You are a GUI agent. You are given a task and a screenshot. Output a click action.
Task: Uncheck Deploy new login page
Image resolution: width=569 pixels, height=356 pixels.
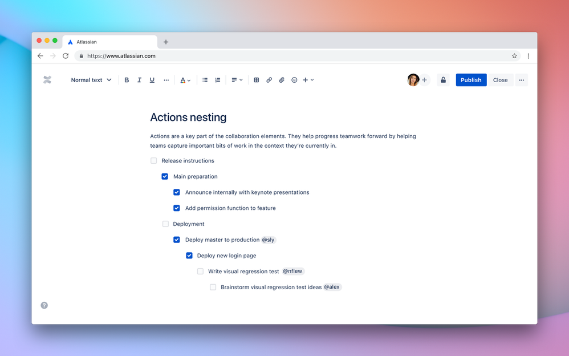189,256
